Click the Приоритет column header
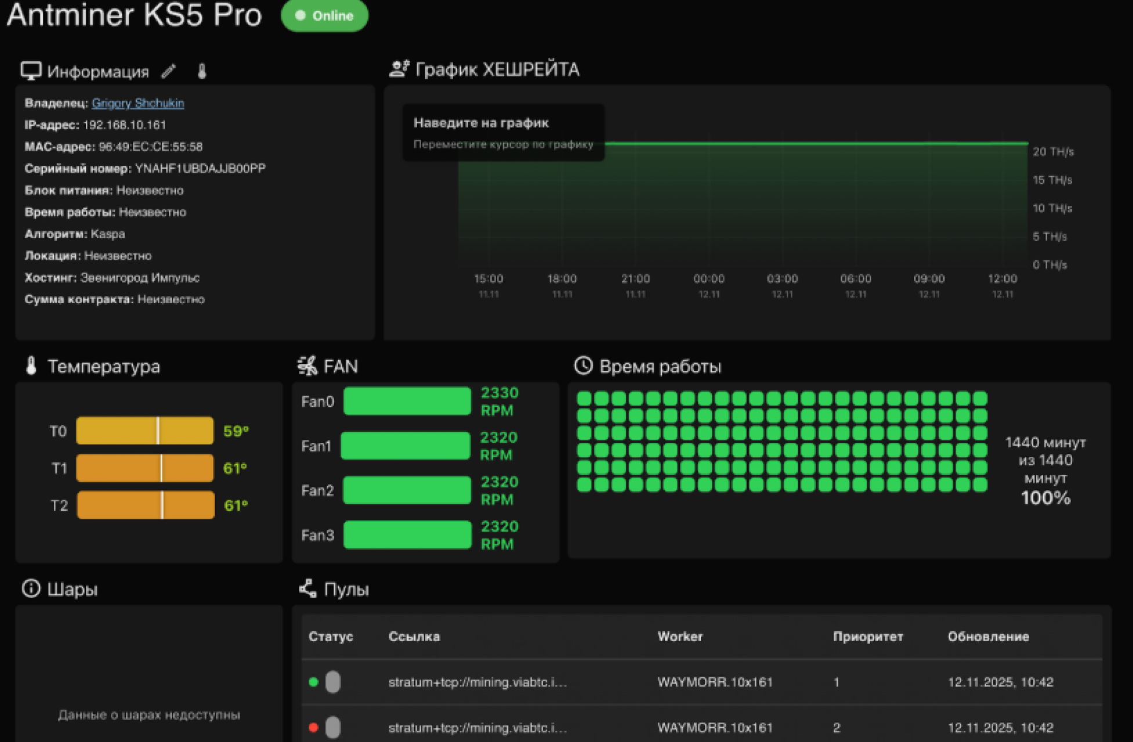Screen dimensions: 1133x742 tap(868, 636)
